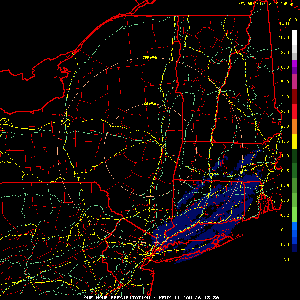300x300 pixels.
Task: Click the '3.0' legend value
Action: click(x=285, y=112)
